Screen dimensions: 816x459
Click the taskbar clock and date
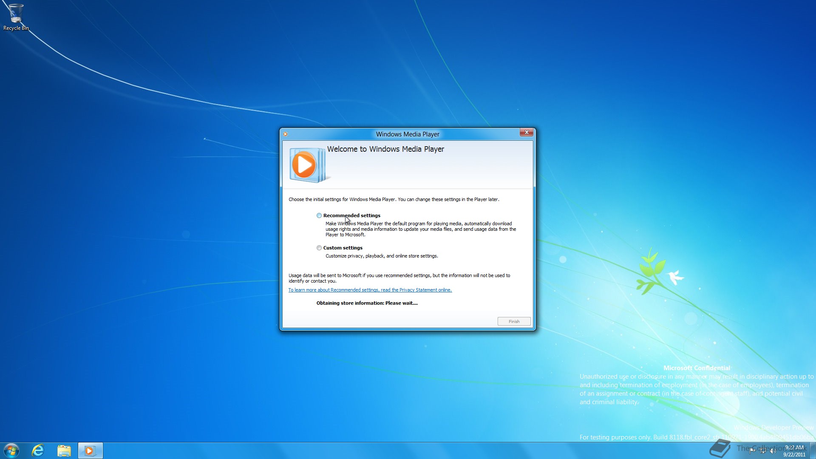pyautogui.click(x=794, y=450)
